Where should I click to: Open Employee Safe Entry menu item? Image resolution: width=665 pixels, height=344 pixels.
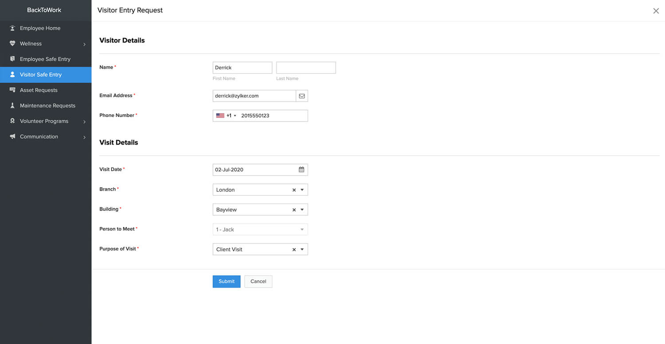click(x=45, y=59)
